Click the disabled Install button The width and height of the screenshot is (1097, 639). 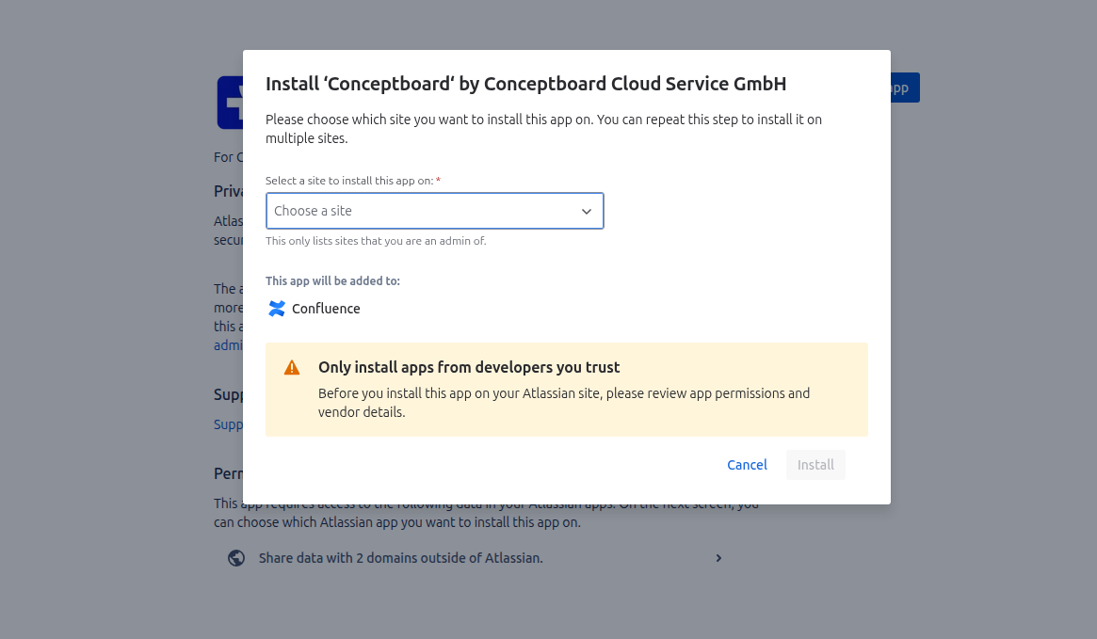click(x=815, y=465)
